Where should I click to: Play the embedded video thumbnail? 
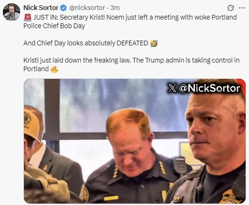click(x=135, y=141)
